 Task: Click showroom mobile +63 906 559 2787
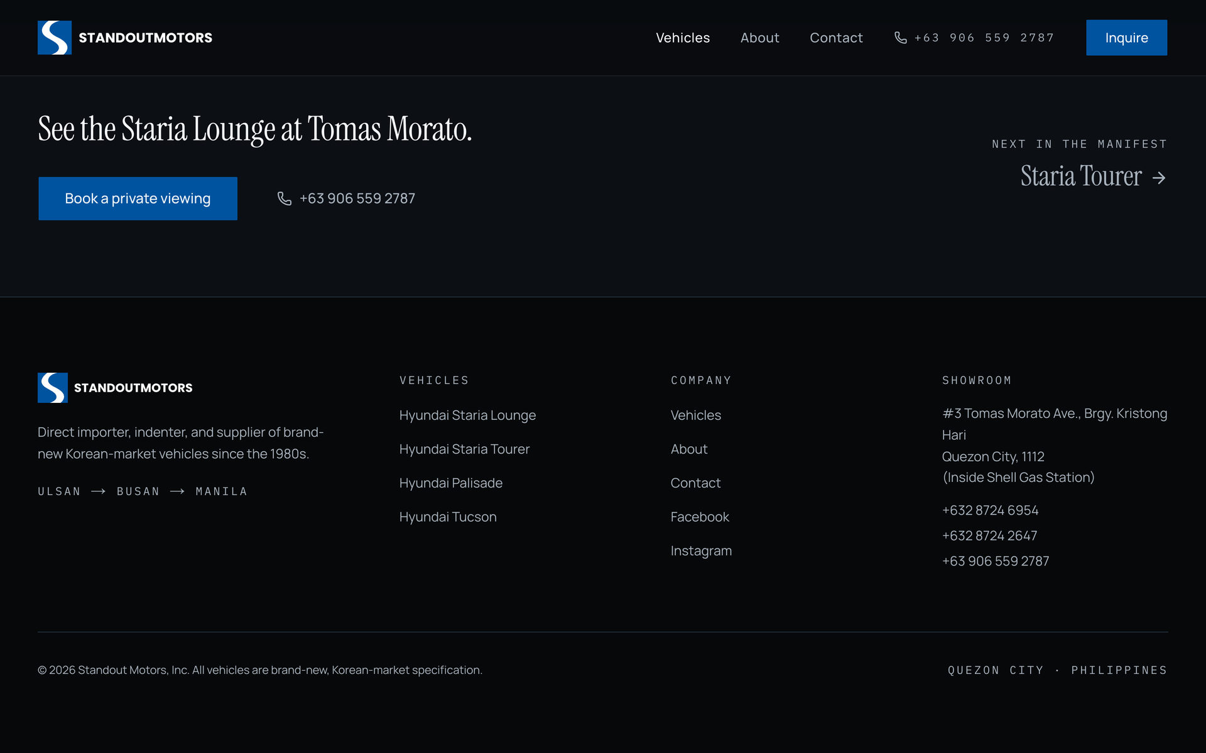[996, 561]
